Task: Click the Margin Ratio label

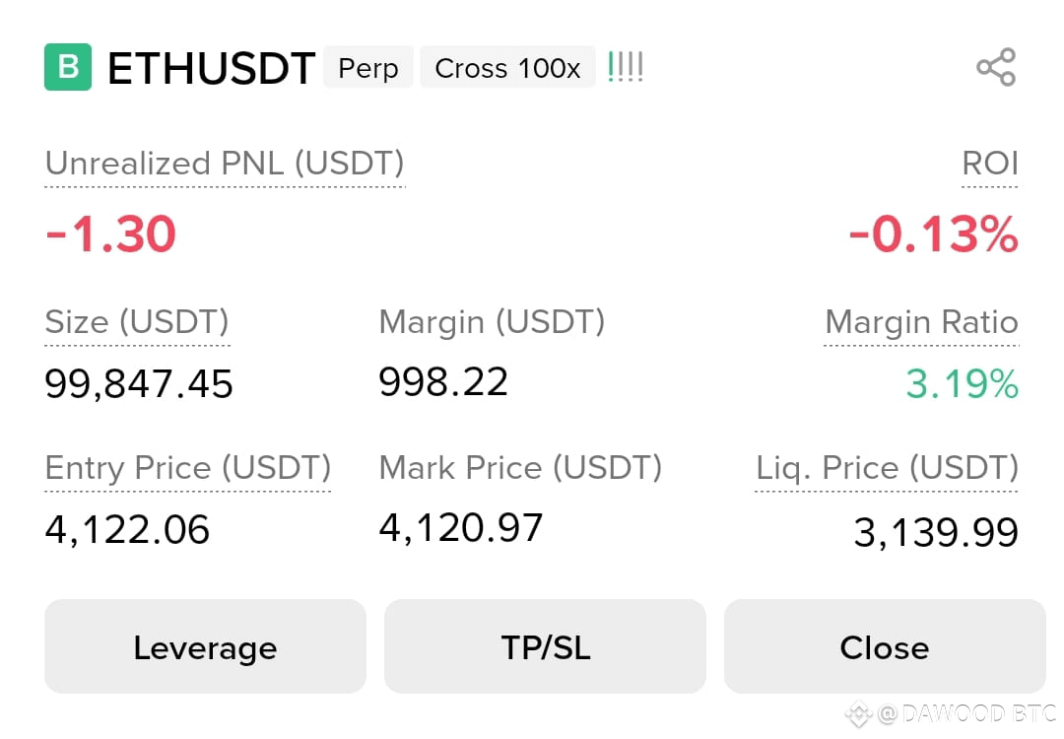Action: [x=921, y=321]
